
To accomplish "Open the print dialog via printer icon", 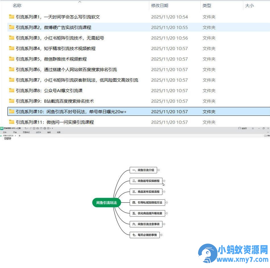I will (45, 129).
